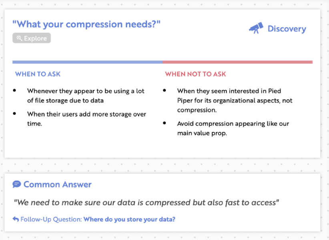Click the Common Answer heading
Image resolution: width=329 pixels, height=240 pixels.
tap(57, 184)
